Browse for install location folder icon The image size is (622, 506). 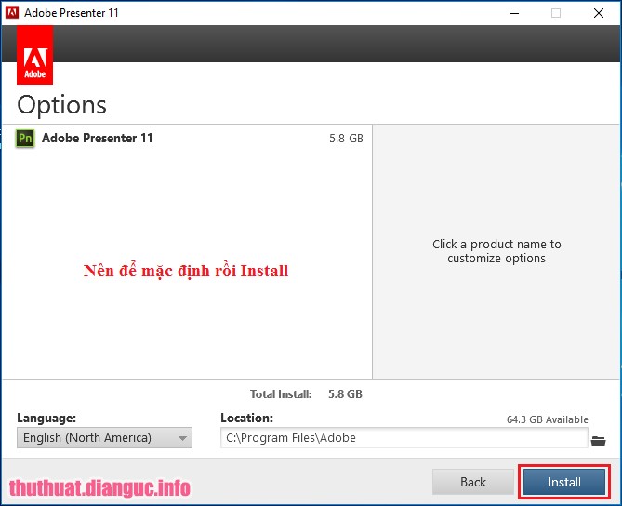pos(598,441)
